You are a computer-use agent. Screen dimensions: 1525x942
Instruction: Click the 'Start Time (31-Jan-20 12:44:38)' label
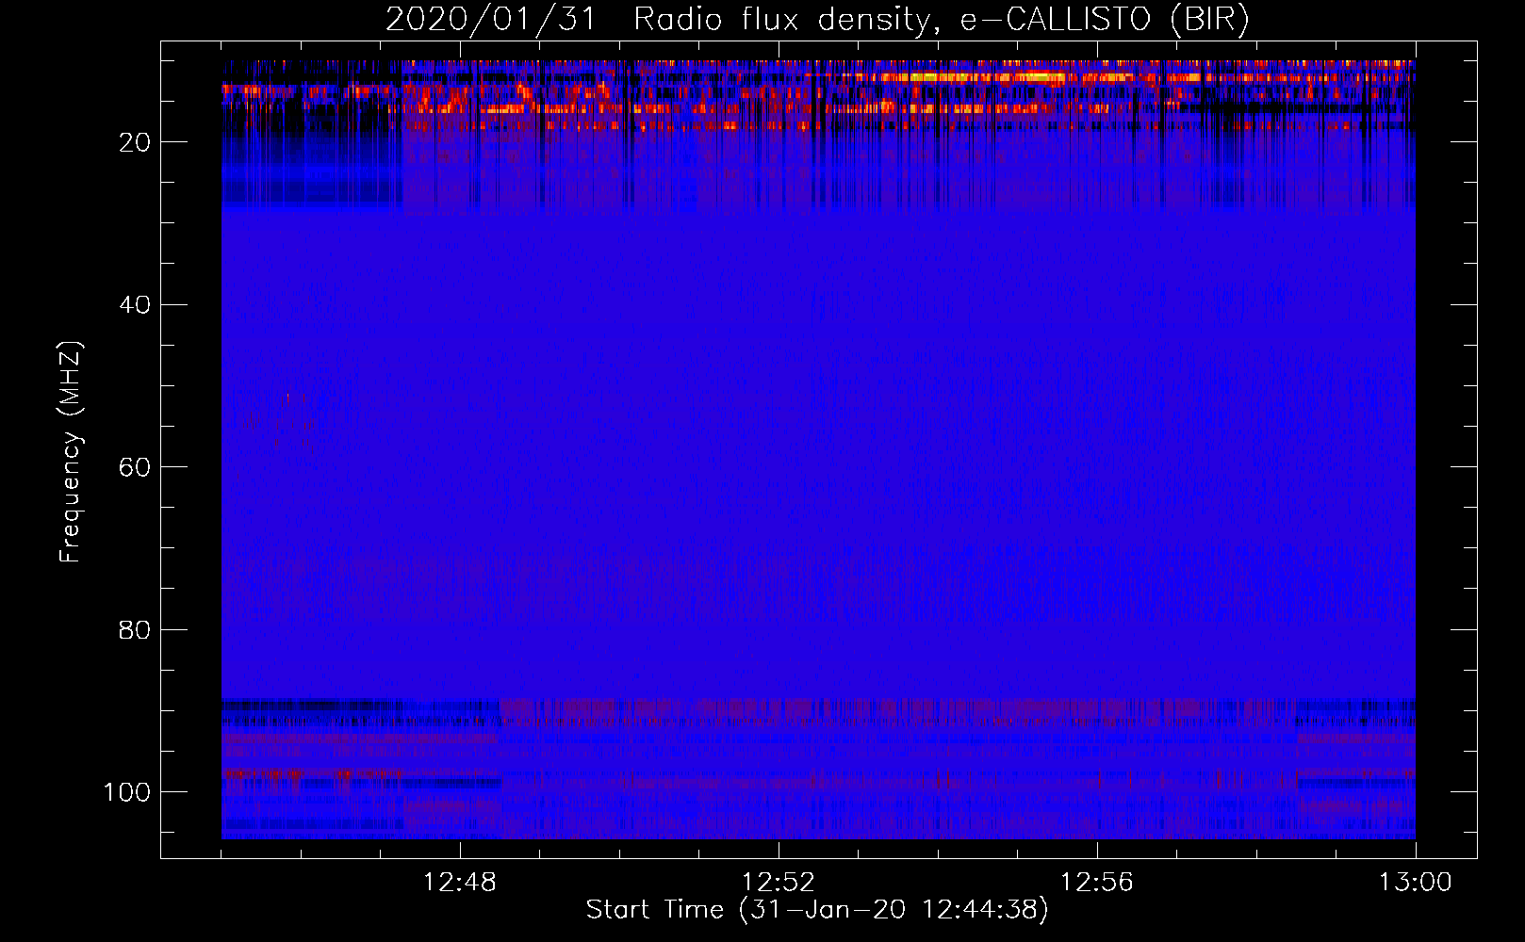click(x=817, y=910)
